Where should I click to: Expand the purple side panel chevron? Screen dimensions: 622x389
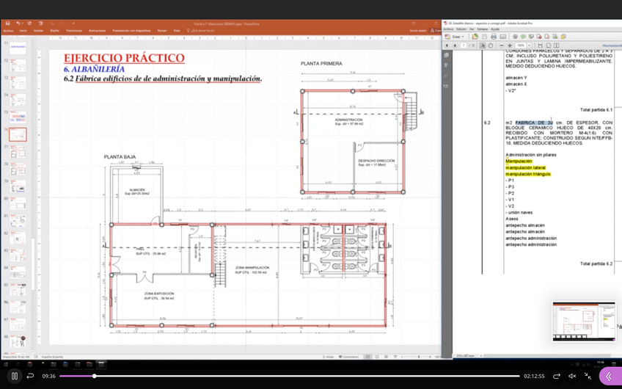tap(609, 376)
